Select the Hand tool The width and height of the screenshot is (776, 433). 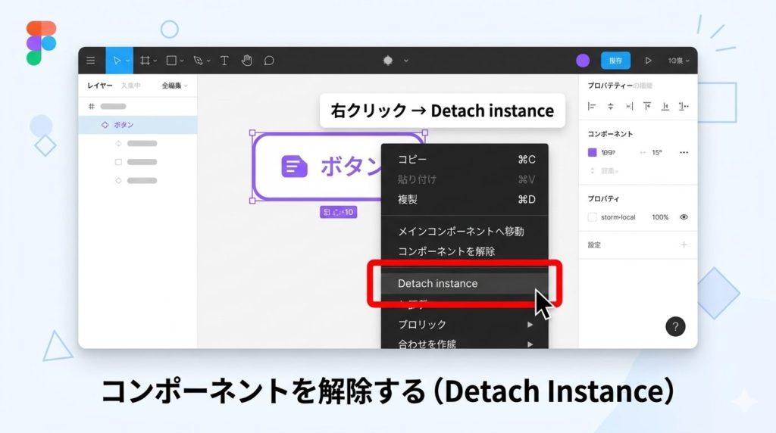pos(246,61)
